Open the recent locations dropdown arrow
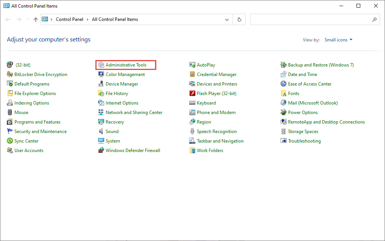The image size is (385, 241). [x=28, y=19]
